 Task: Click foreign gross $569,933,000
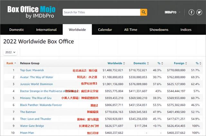176,98
